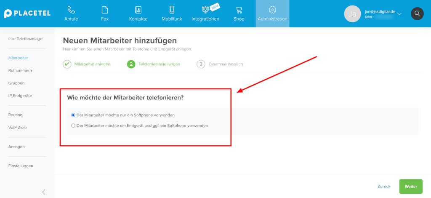
Task: Click question Wie möchte der Mitarbeiter telefonieren
Action: (x=125, y=98)
